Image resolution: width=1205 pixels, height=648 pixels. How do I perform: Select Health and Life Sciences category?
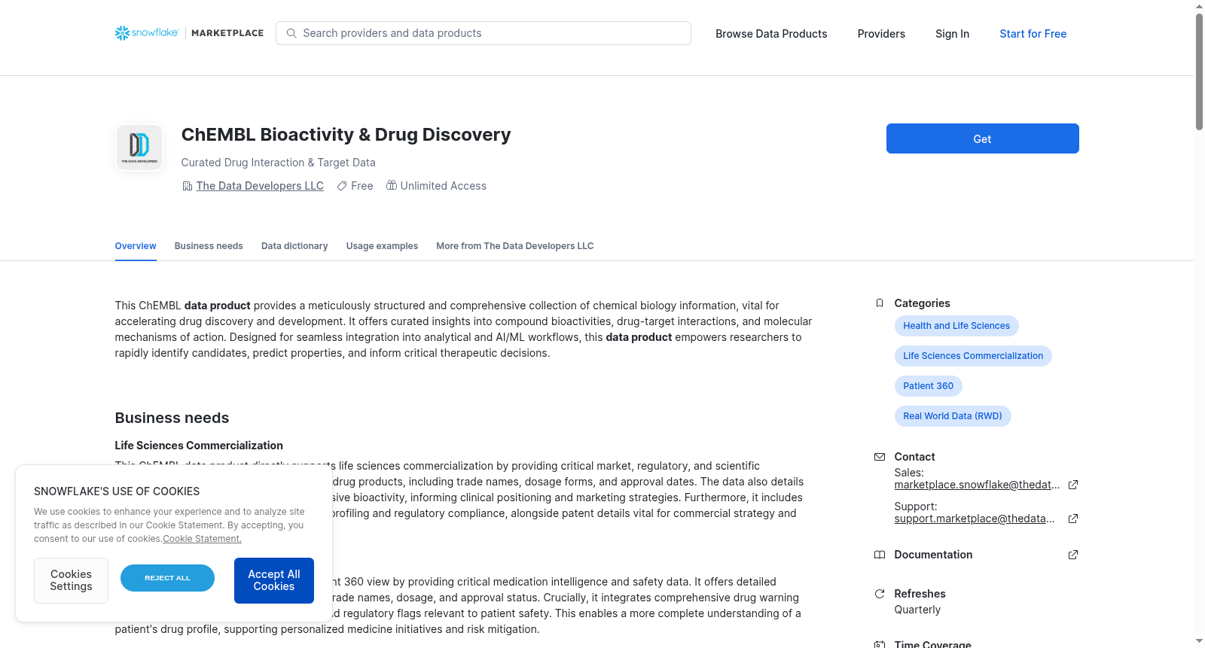pos(956,326)
